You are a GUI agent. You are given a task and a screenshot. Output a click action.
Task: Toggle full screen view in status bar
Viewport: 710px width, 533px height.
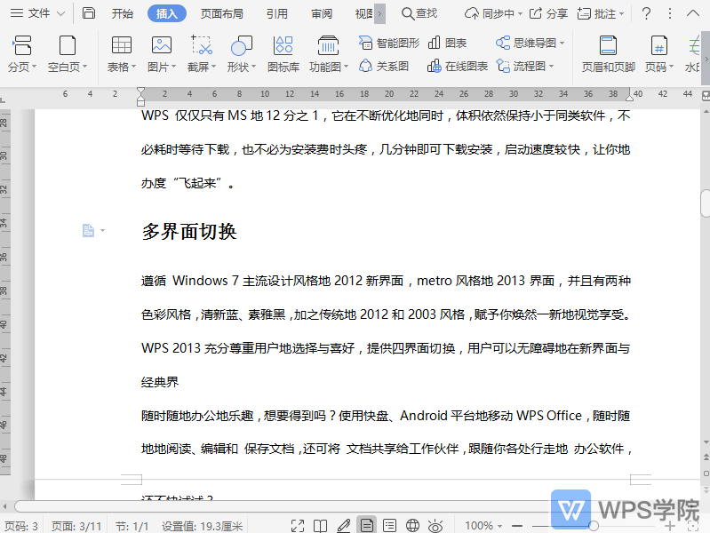298,526
